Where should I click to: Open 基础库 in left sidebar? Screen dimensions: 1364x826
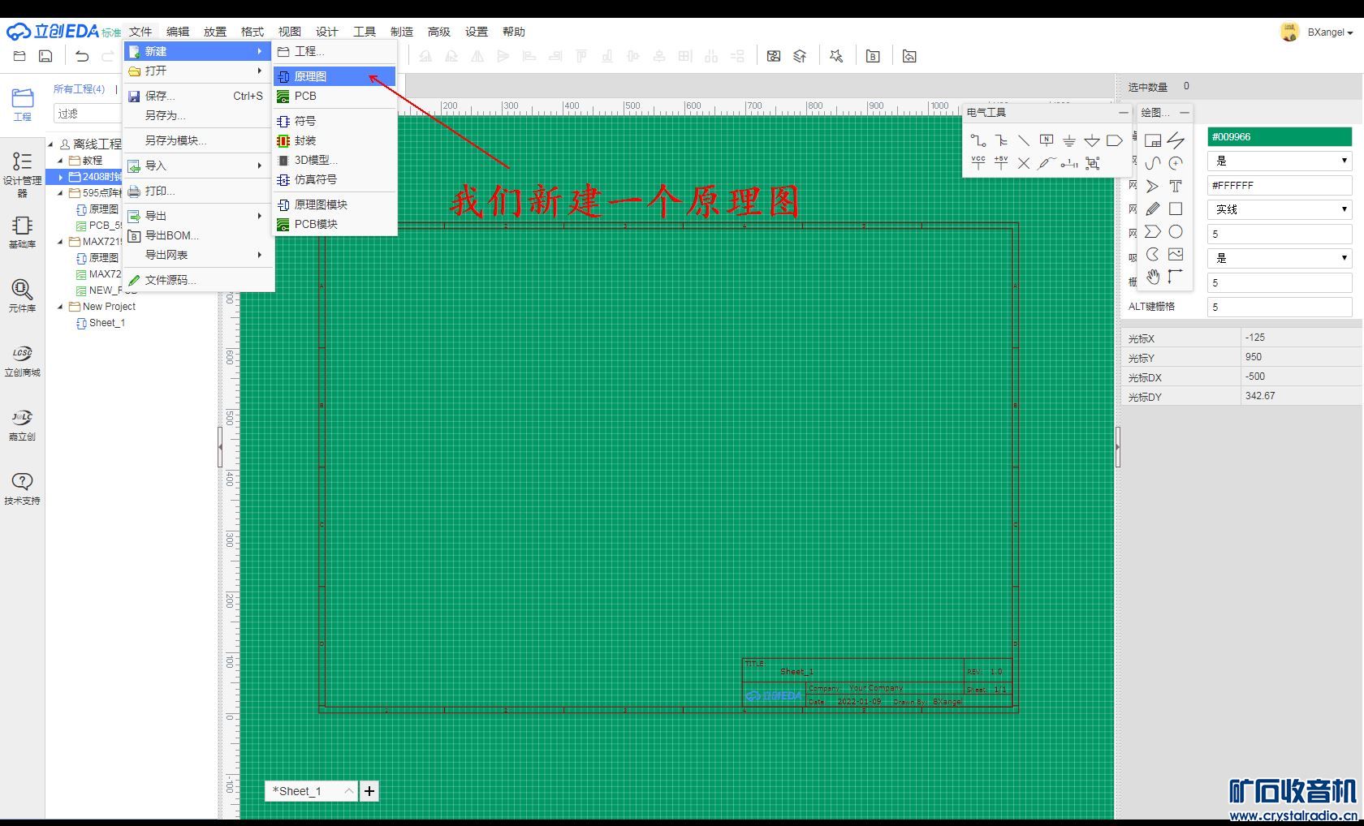(22, 231)
